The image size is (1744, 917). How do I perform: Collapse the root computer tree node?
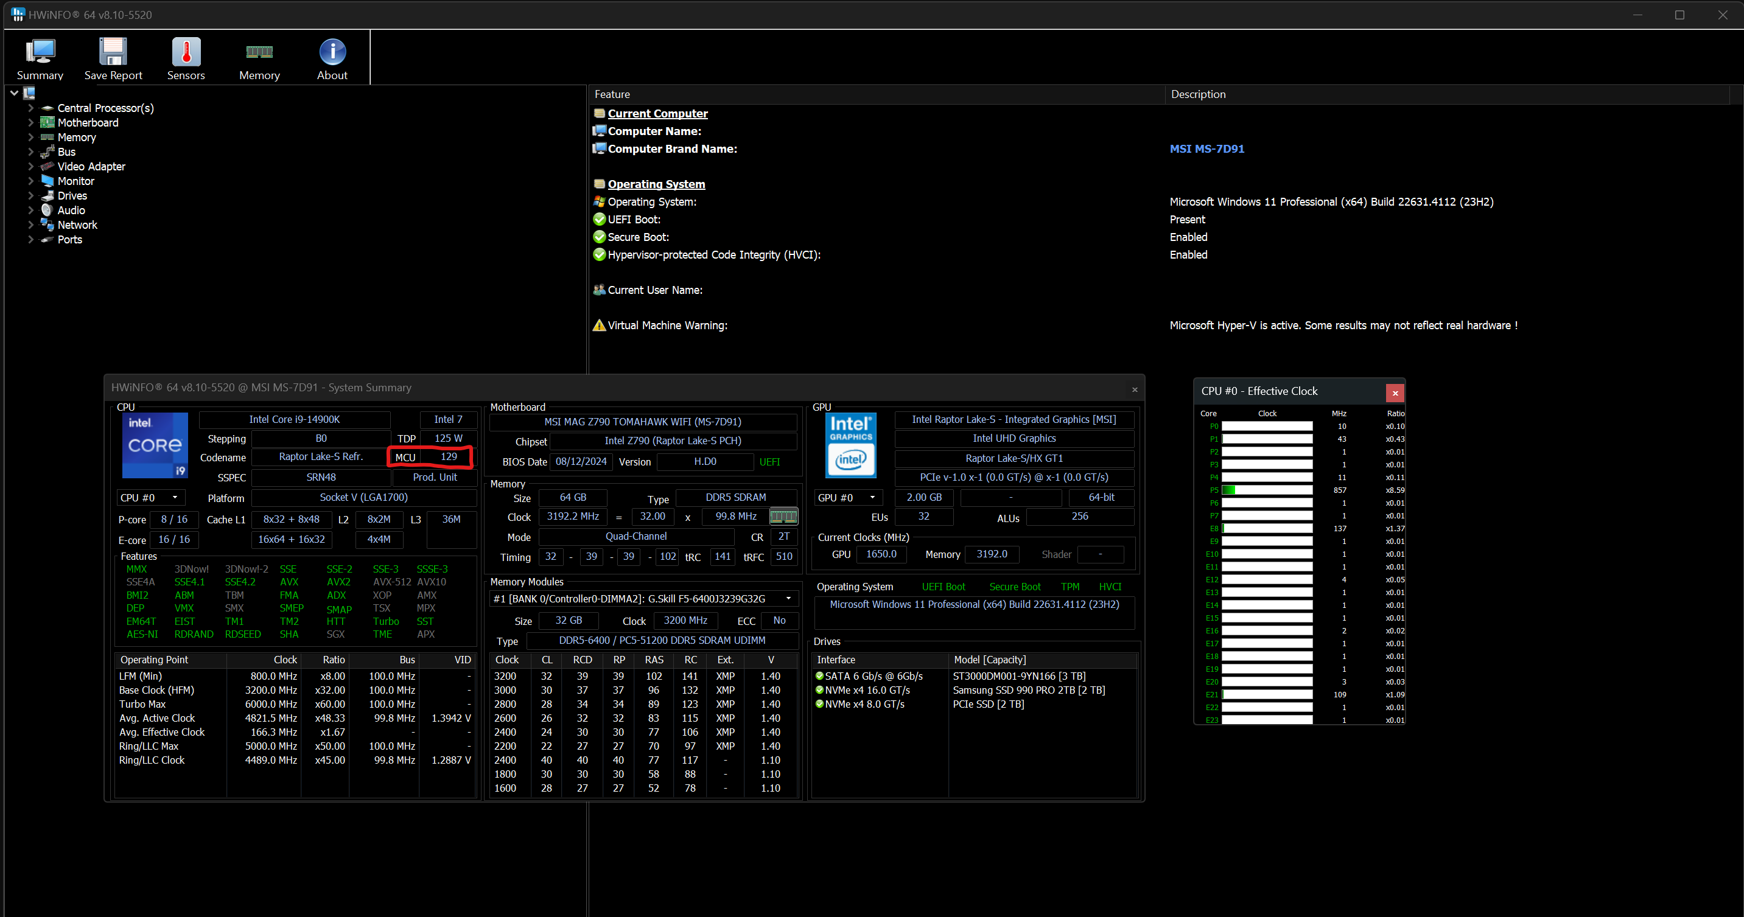pyautogui.click(x=14, y=92)
